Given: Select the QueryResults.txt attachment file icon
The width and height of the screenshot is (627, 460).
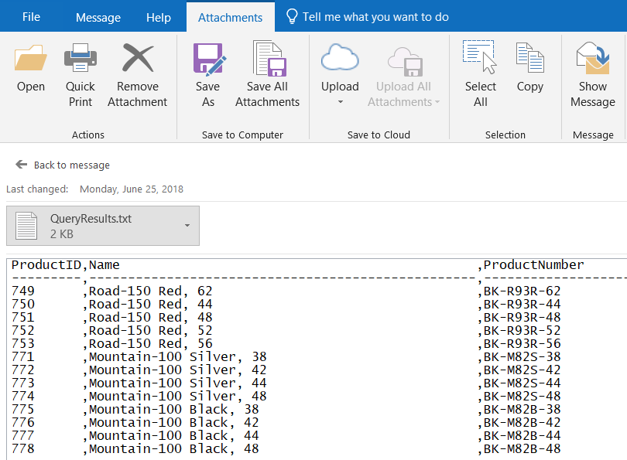Looking at the screenshot, I should pyautogui.click(x=27, y=226).
